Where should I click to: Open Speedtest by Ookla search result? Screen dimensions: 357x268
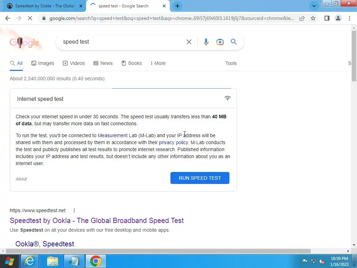(97, 221)
